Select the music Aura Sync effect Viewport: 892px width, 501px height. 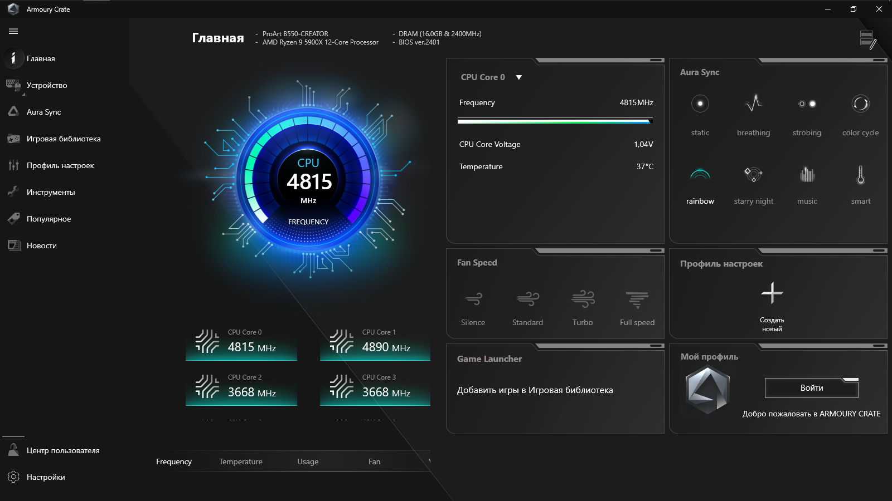pyautogui.click(x=807, y=184)
